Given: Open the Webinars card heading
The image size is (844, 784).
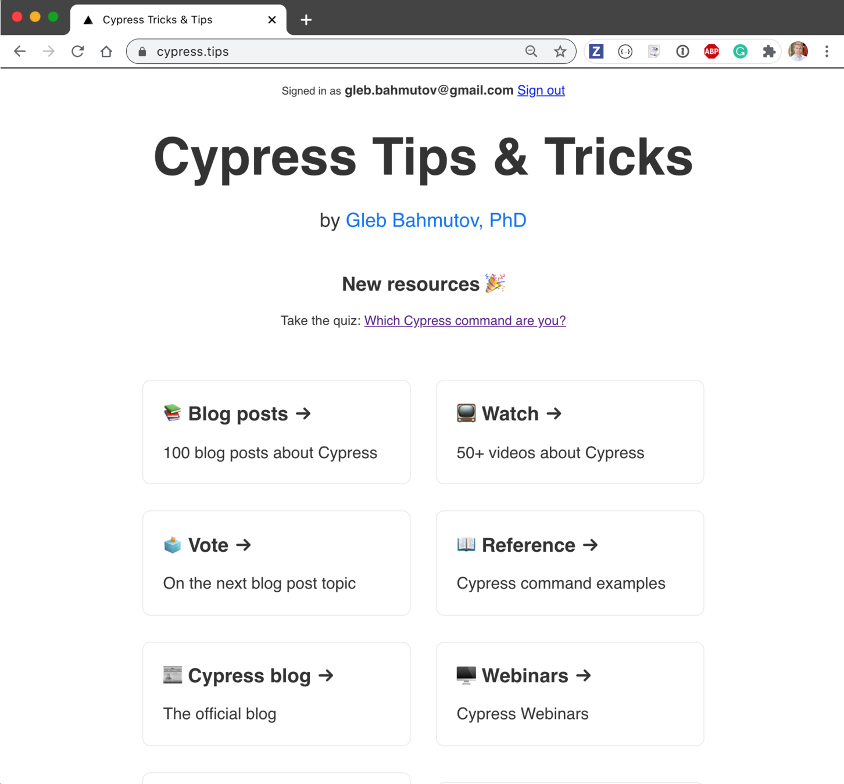Looking at the screenshot, I should click(x=524, y=675).
